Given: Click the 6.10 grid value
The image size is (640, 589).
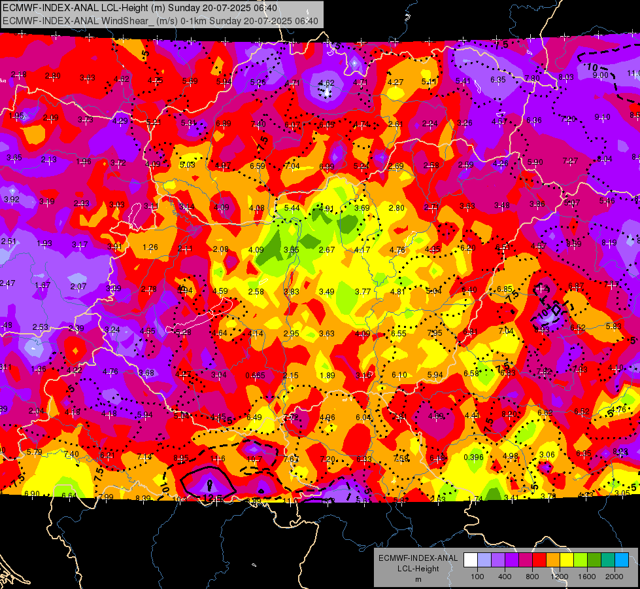Looking at the screenshot, I should (399, 375).
